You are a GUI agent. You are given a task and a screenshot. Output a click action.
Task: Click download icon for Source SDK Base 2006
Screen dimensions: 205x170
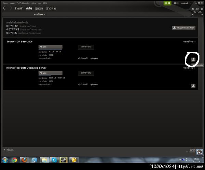(193, 59)
